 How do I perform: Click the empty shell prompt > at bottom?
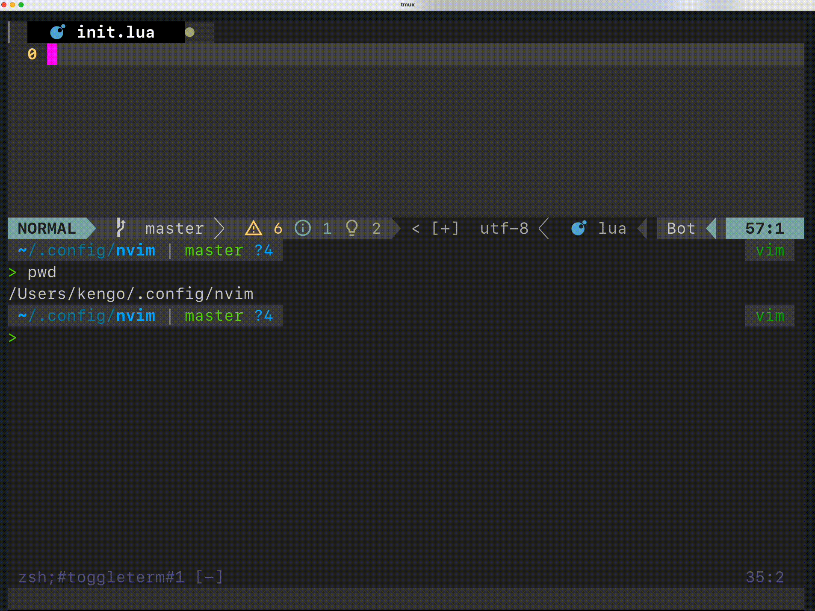(x=12, y=338)
